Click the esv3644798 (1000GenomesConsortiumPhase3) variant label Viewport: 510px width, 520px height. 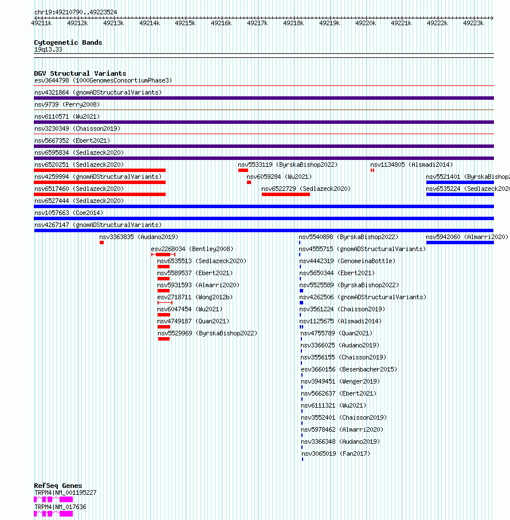tap(103, 81)
